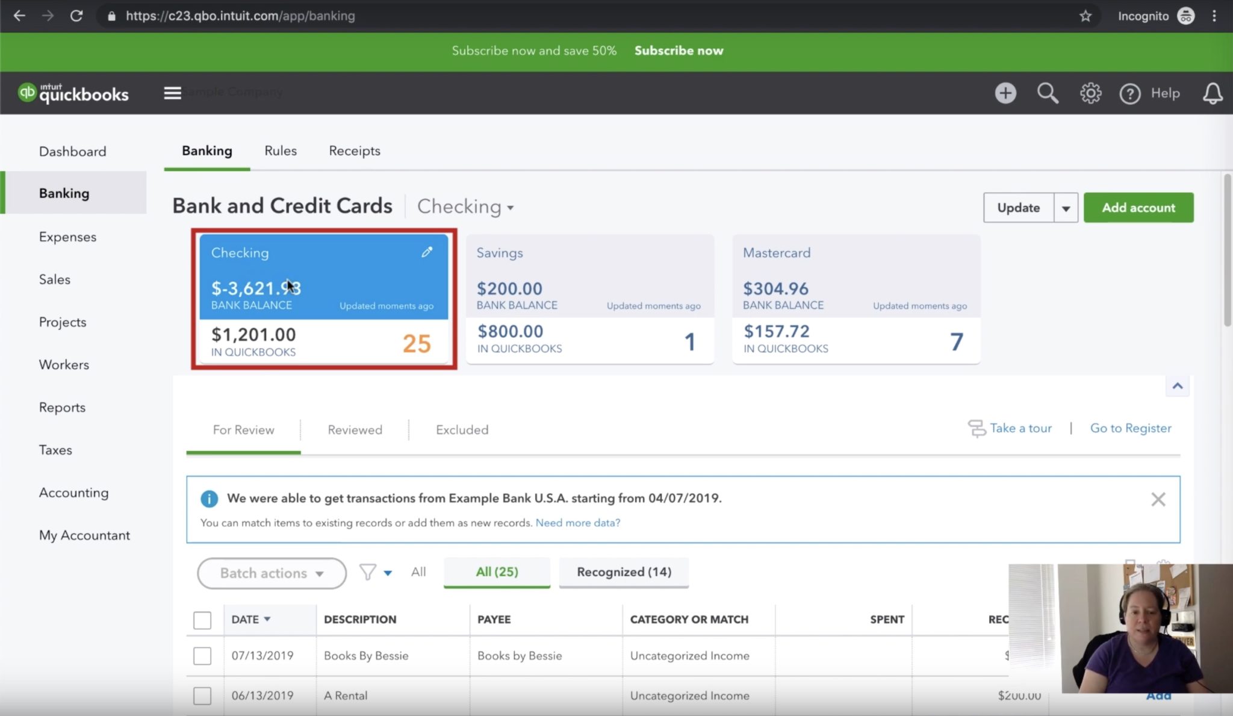
Task: Open the Batch actions dropdown
Action: click(272, 573)
